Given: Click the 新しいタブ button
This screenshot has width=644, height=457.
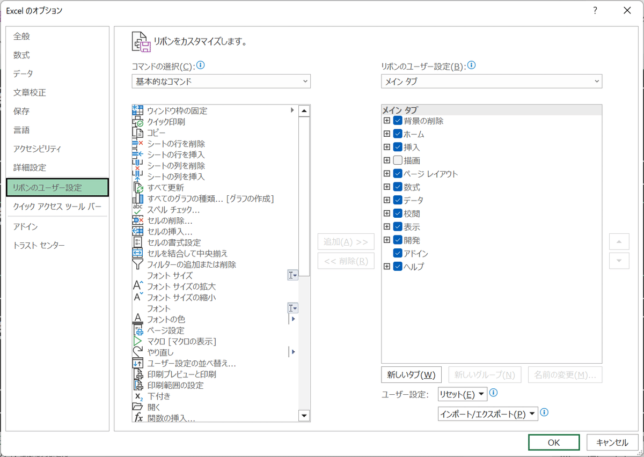Looking at the screenshot, I should (411, 374).
